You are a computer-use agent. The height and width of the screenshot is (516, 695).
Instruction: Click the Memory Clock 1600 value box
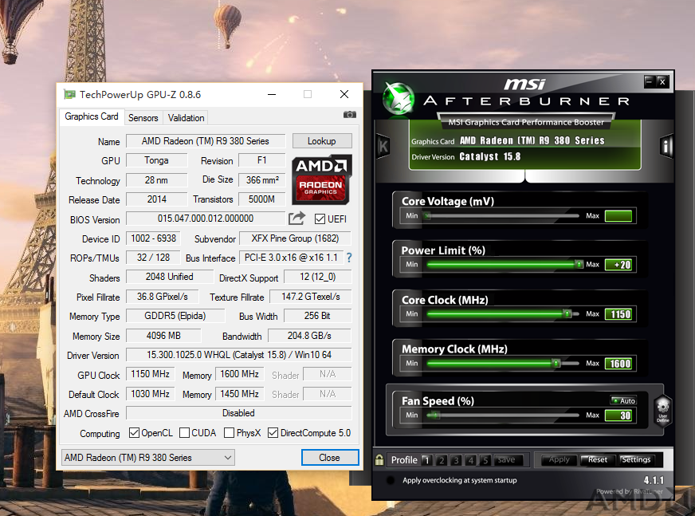coord(618,364)
